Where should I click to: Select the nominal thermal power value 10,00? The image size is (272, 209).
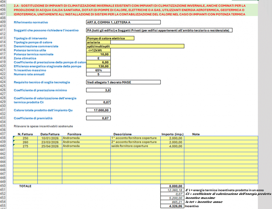(x=98, y=54)
